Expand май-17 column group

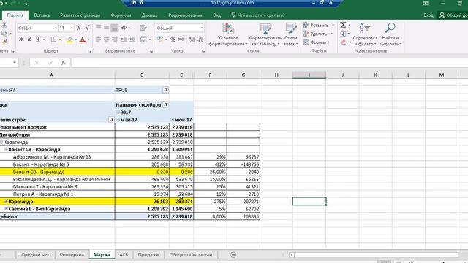(x=118, y=120)
